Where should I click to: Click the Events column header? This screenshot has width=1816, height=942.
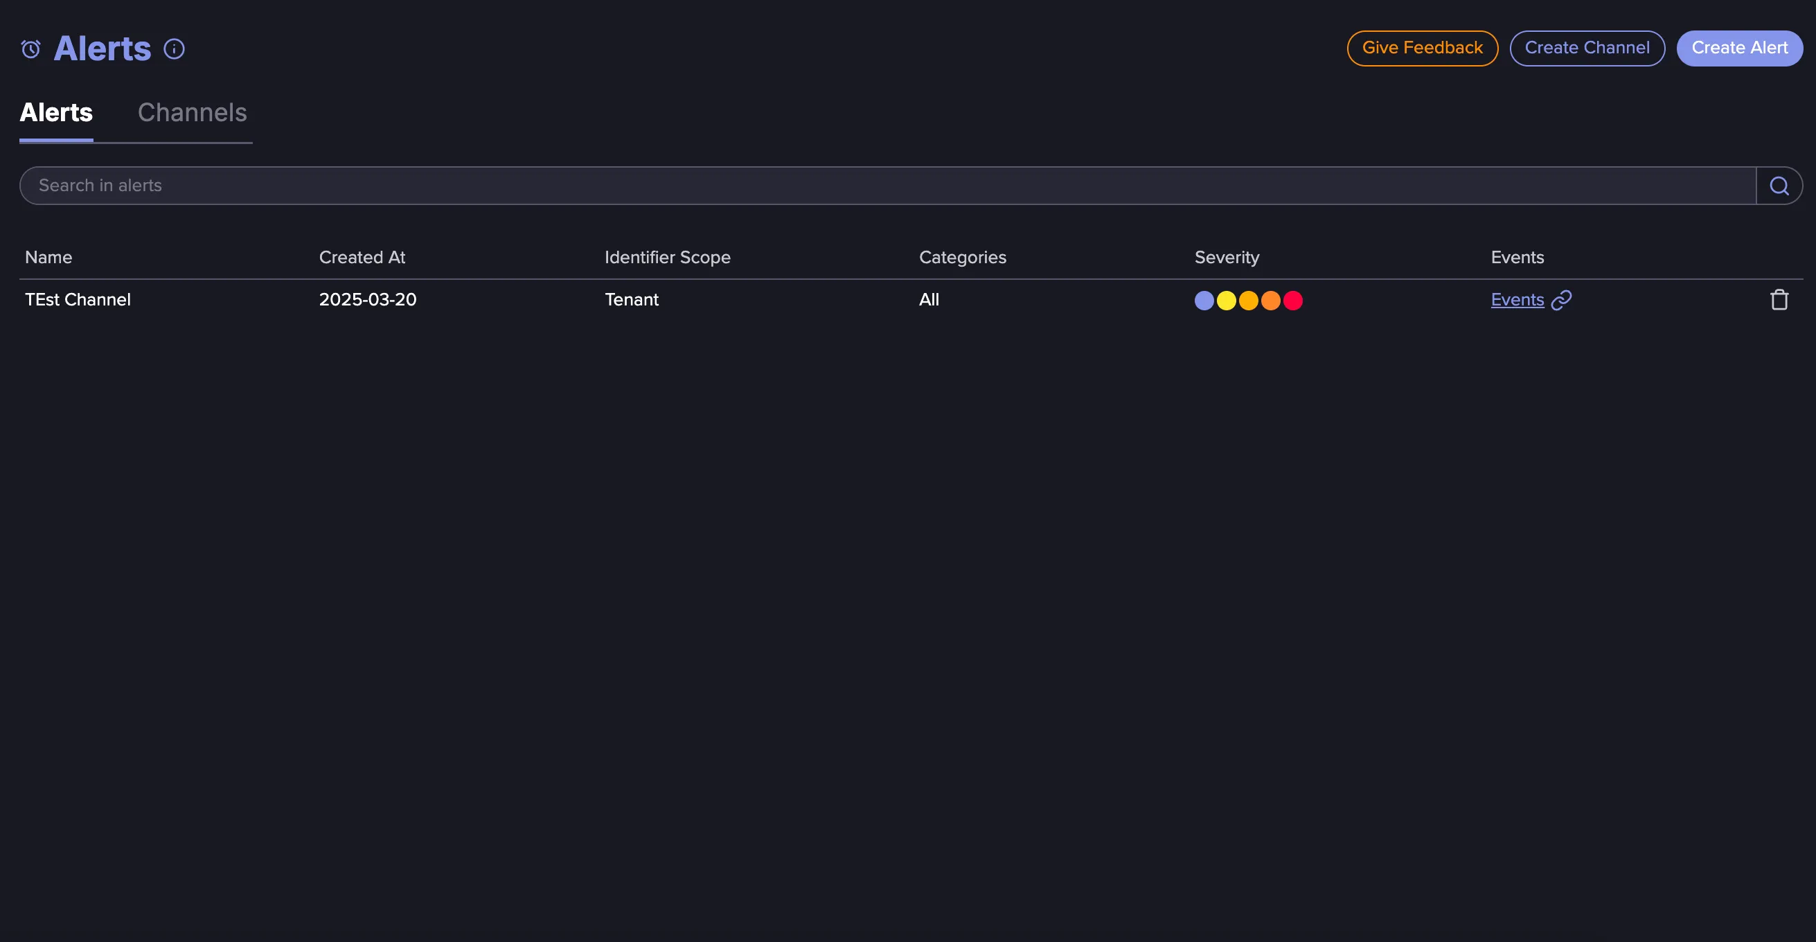point(1517,258)
